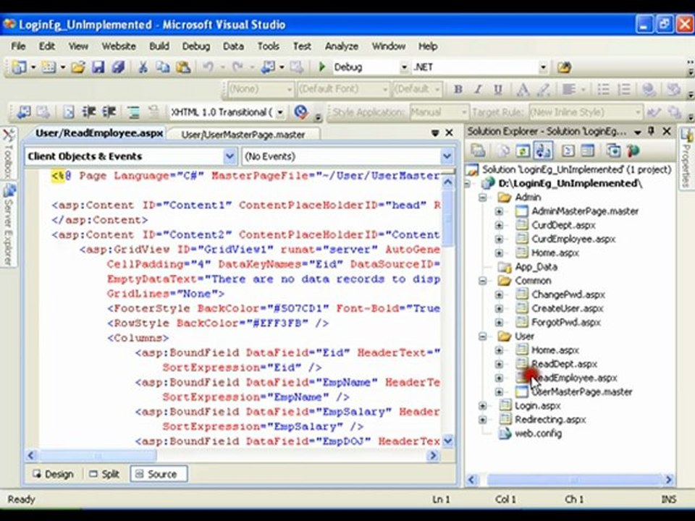Click the Save icon in toolbar
695x521 pixels.
click(x=98, y=67)
